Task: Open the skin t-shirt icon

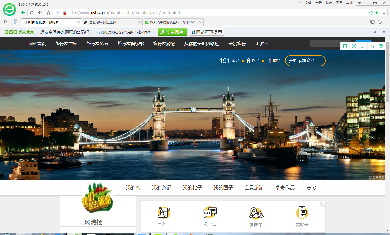Action: (359, 3)
